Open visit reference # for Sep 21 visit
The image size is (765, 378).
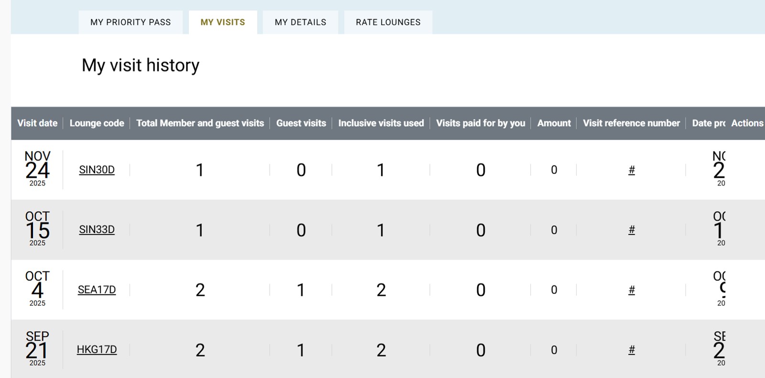coord(632,349)
